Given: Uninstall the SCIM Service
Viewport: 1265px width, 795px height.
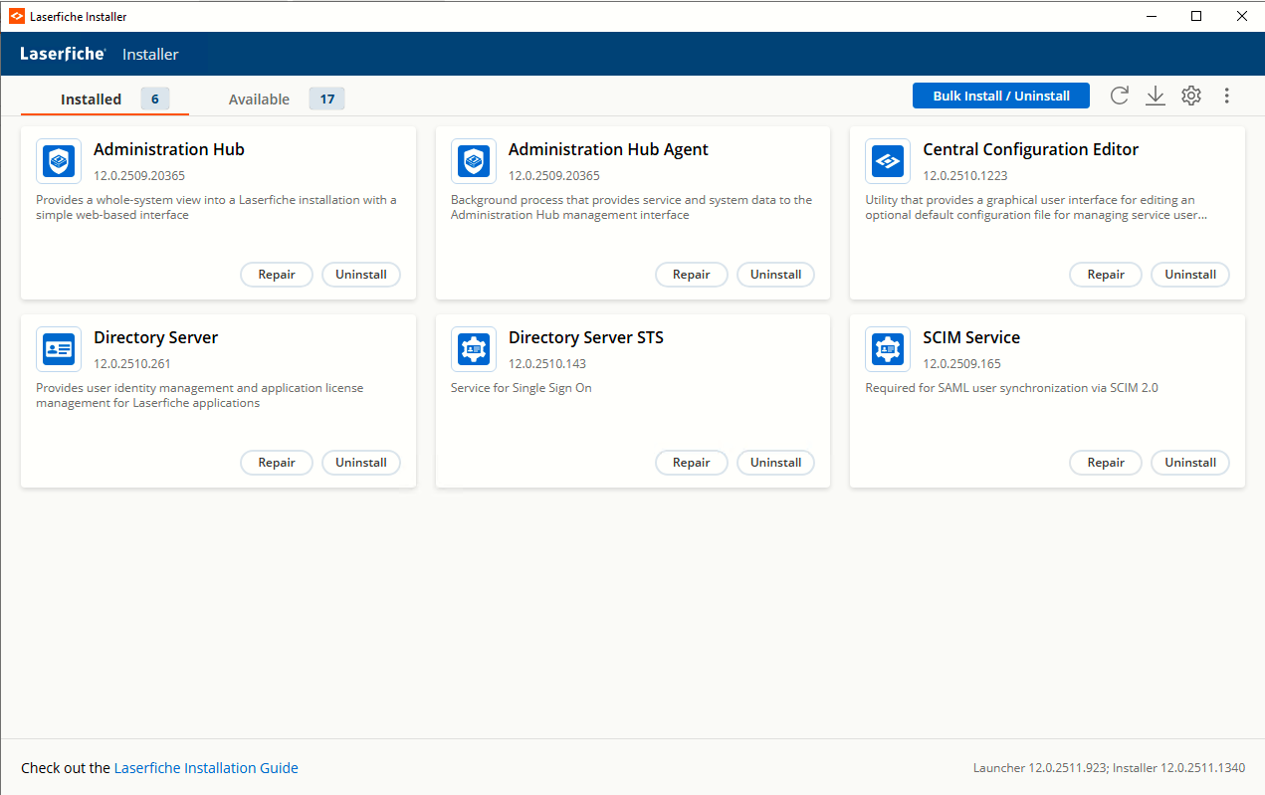Looking at the screenshot, I should (1190, 463).
